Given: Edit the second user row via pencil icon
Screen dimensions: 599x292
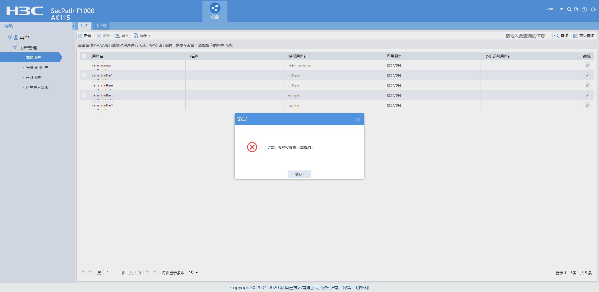Looking at the screenshot, I should 587,75.
